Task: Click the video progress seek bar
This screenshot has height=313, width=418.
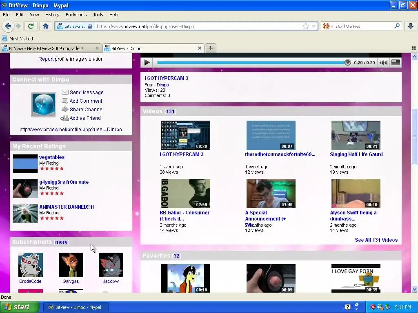Action: pyautogui.click(x=251, y=62)
